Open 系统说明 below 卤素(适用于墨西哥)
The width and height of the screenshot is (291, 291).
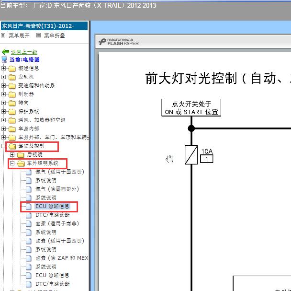pyautogui.click(x=46, y=250)
